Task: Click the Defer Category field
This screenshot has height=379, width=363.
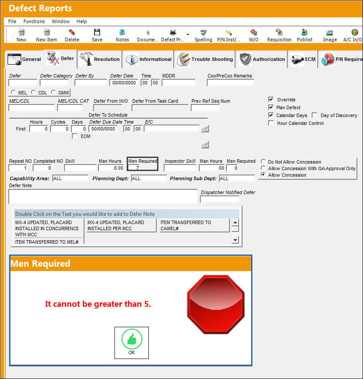Action: (x=54, y=83)
